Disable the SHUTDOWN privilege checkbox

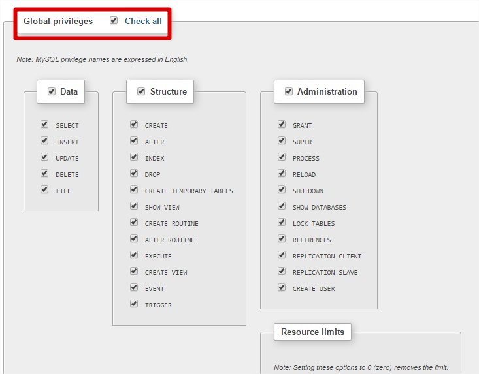(282, 189)
